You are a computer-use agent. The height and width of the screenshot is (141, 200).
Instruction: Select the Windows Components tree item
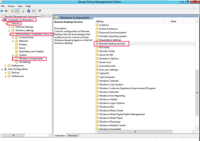[x=31, y=59]
